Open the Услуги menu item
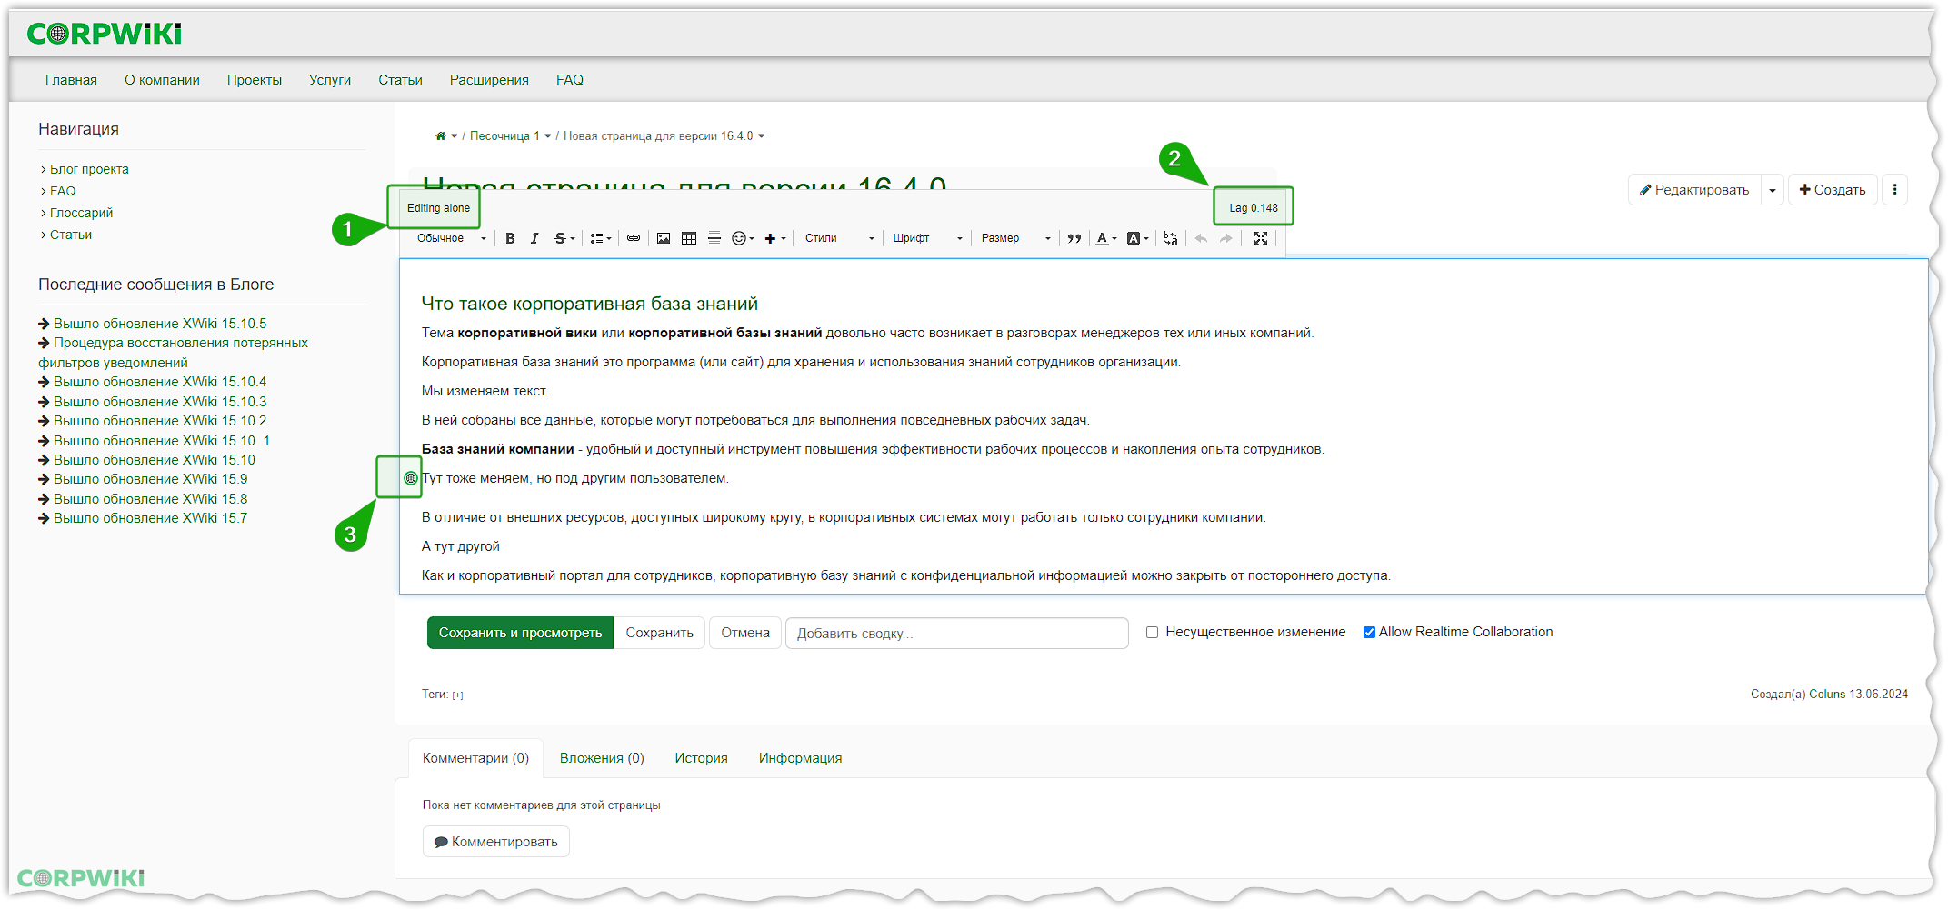Viewport: 1948px width, 910px height. point(330,80)
